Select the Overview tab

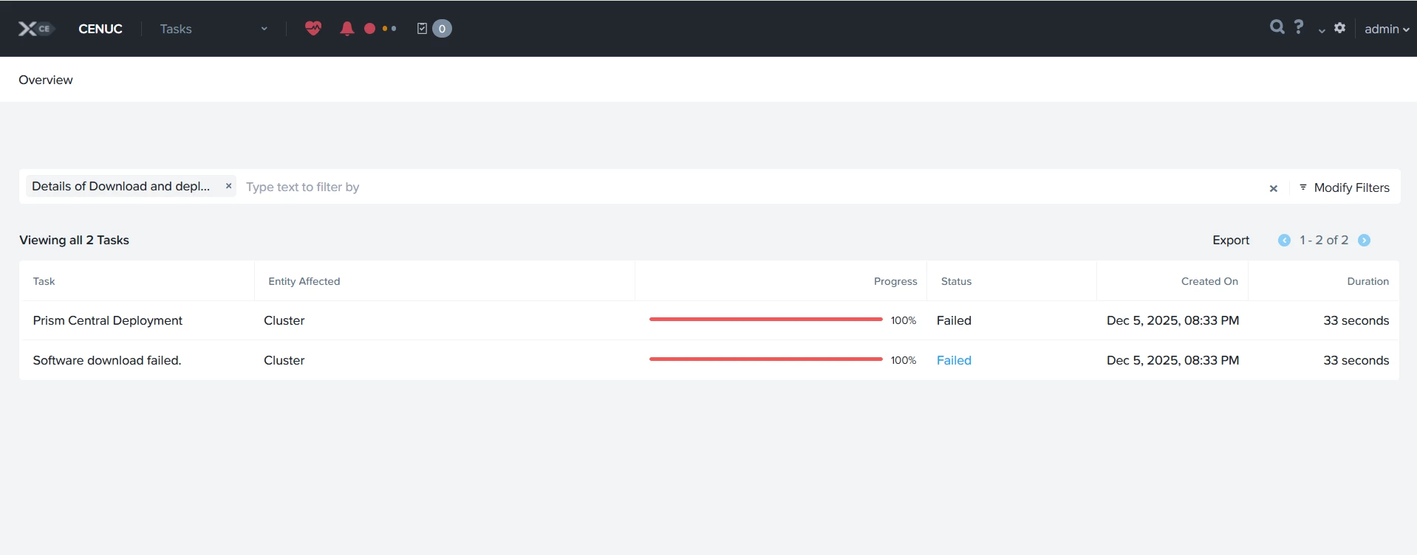tap(46, 80)
